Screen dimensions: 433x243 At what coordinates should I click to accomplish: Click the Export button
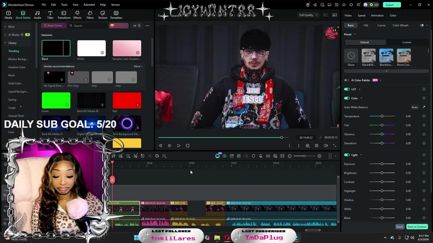(390, 5)
